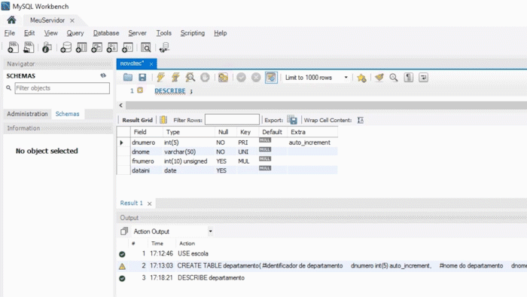Execute the query with lightning icon

pyautogui.click(x=160, y=78)
